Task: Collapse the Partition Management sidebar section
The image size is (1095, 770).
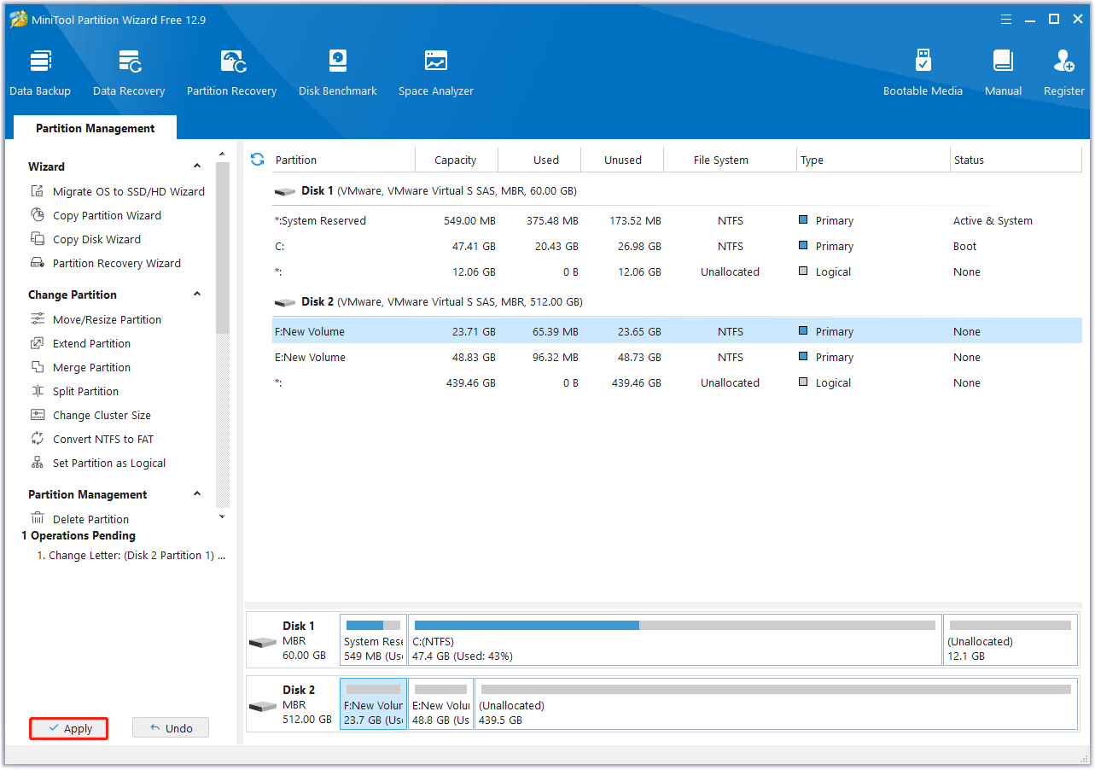Action: [197, 494]
